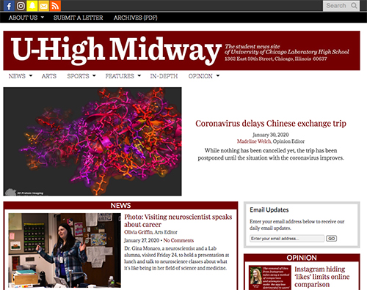Screen dimensions: 367x290
Task: Click the GO email subscribe button
Action: point(331,238)
